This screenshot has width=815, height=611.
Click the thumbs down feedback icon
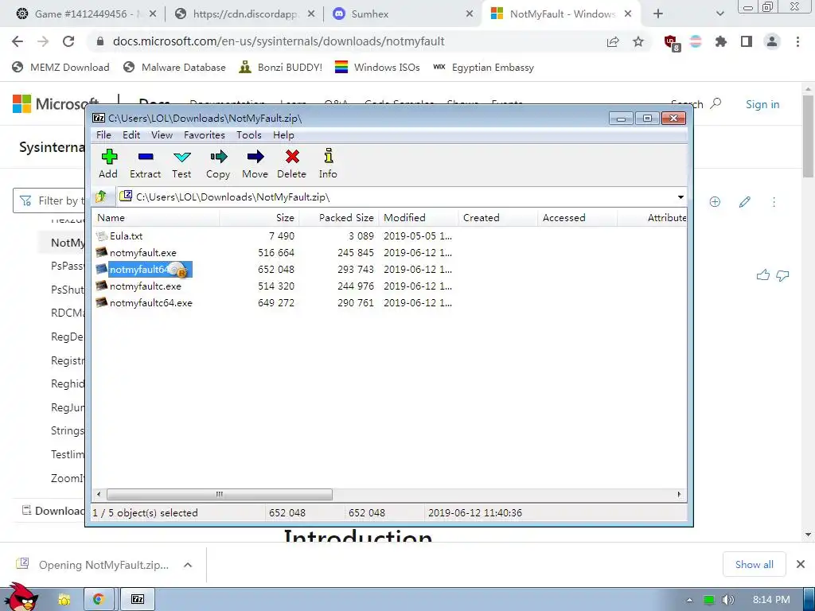click(x=783, y=275)
